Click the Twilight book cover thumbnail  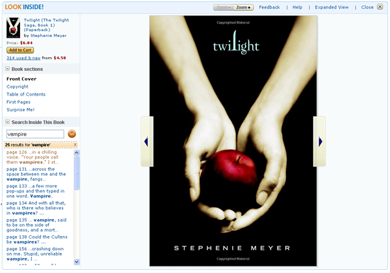(13, 27)
